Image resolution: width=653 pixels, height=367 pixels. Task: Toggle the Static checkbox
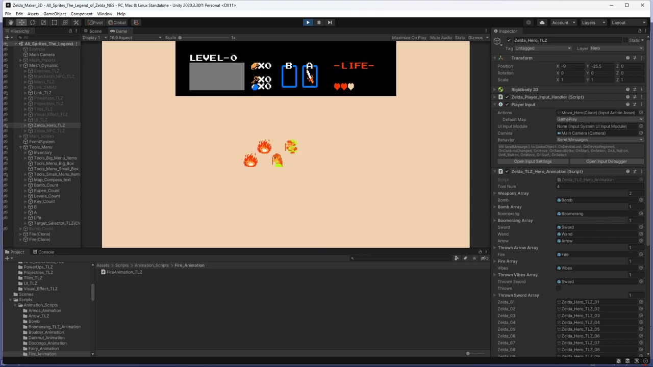coord(626,40)
